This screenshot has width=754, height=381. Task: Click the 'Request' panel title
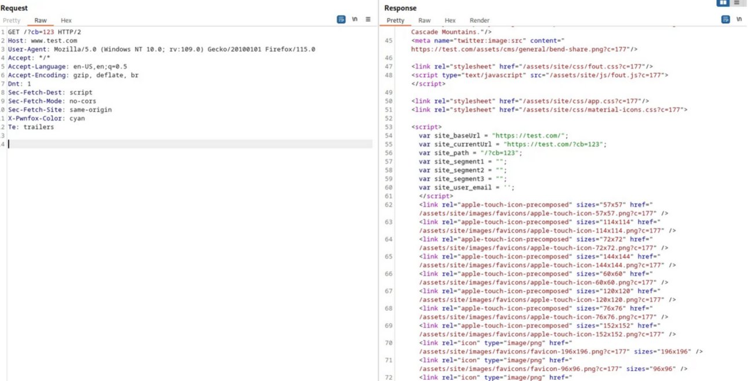[x=14, y=8]
